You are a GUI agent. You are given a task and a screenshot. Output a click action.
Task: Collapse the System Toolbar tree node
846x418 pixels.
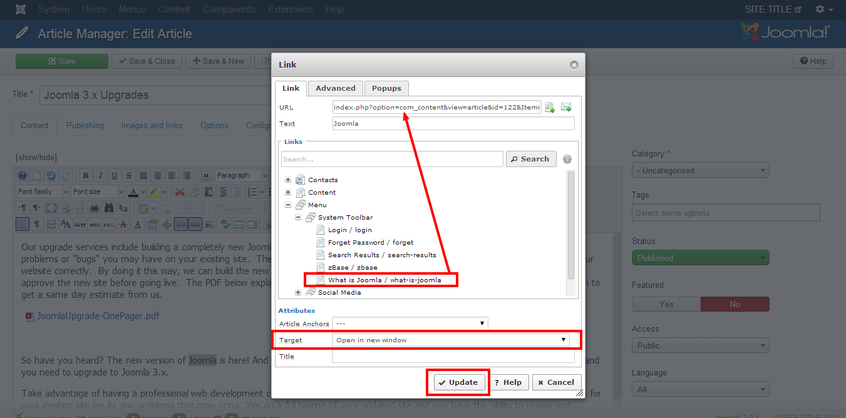click(298, 217)
